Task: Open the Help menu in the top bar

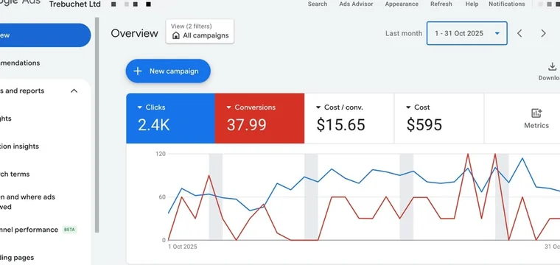Action: (472, 4)
